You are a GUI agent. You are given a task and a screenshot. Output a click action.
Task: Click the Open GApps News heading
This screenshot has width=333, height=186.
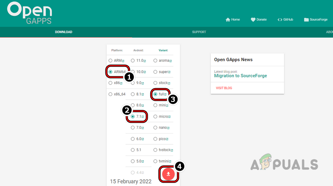coord(233,60)
